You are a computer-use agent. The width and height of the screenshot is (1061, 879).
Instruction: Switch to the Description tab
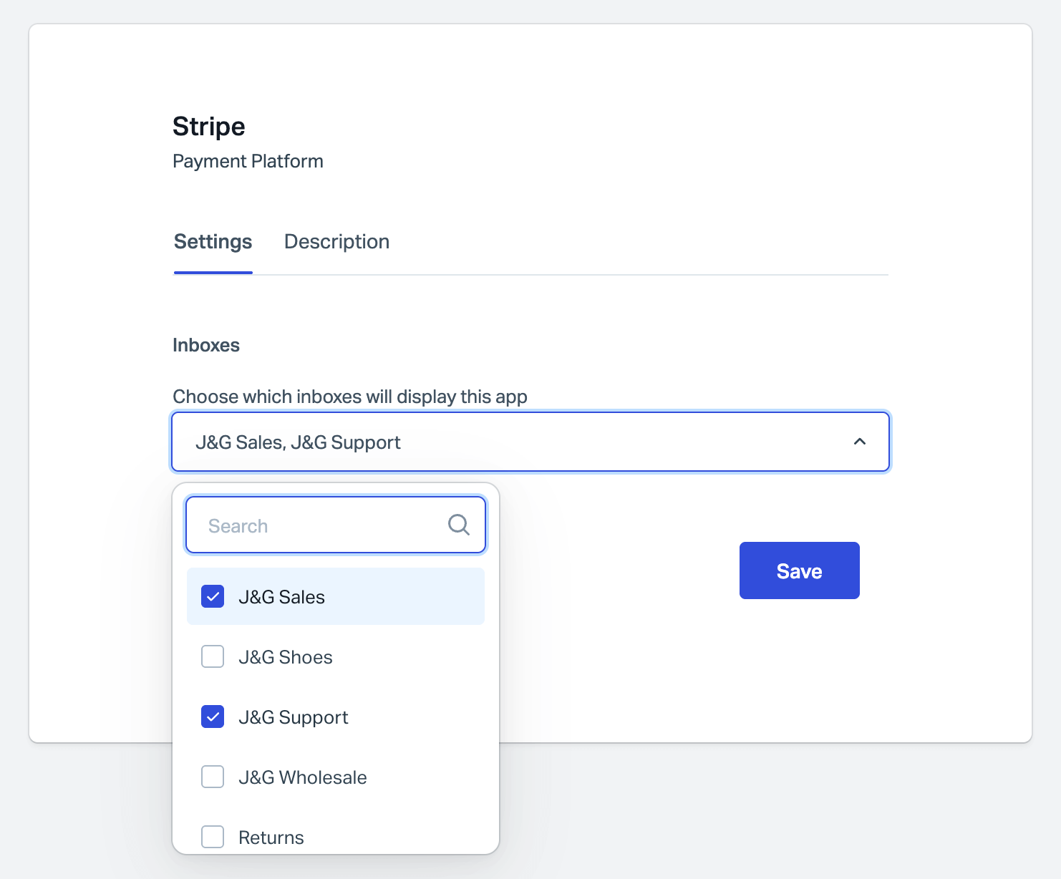coord(336,242)
